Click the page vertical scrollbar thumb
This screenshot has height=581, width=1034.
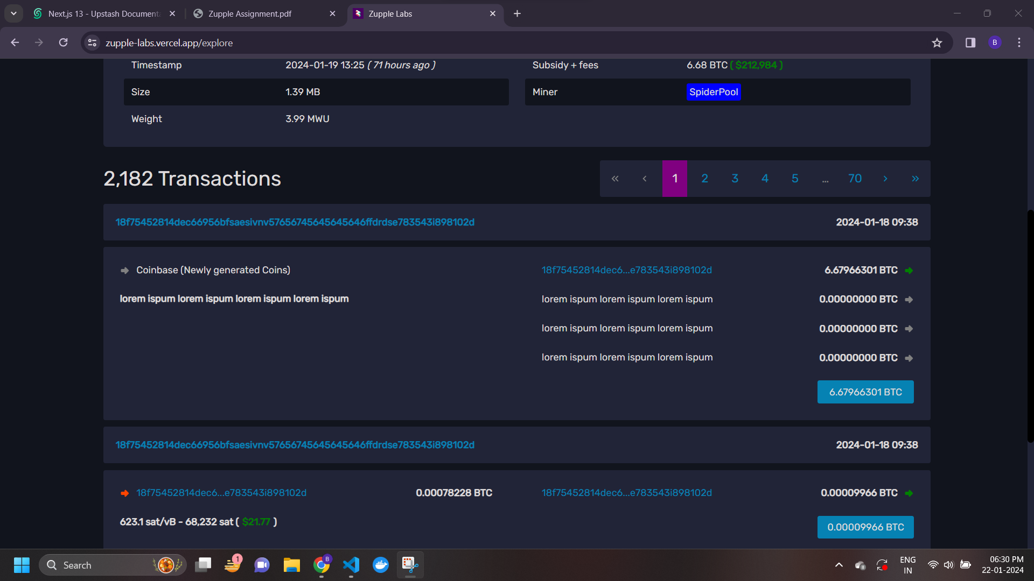tap(1030, 325)
